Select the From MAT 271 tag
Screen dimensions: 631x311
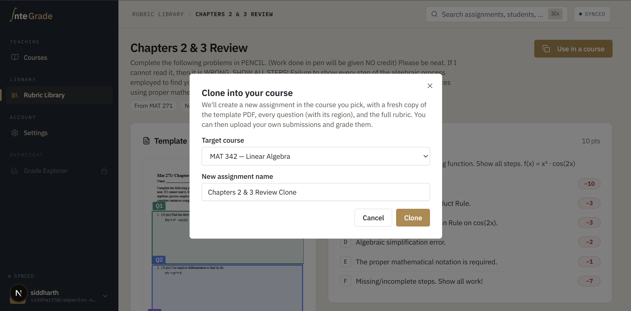[153, 106]
